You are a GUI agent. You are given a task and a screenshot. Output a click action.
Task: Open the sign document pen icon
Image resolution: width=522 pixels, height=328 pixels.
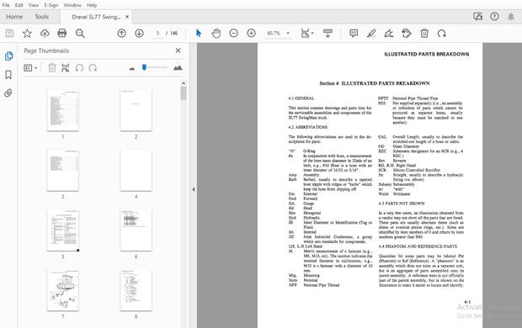tap(388, 34)
